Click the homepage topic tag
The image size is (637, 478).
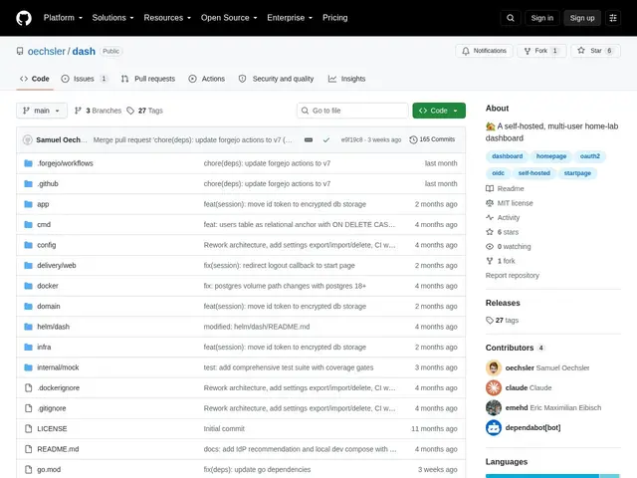550,156
